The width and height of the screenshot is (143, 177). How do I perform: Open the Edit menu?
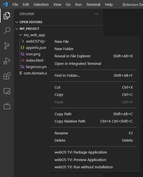26,5
